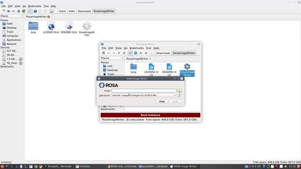
Task: Expand Places dropdown in root pcmanfm window
Action: click(x=112, y=58)
